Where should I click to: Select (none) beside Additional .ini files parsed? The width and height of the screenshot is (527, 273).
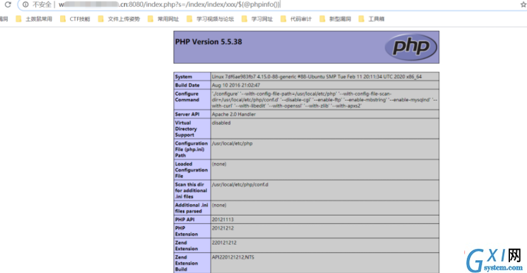pos(219,205)
